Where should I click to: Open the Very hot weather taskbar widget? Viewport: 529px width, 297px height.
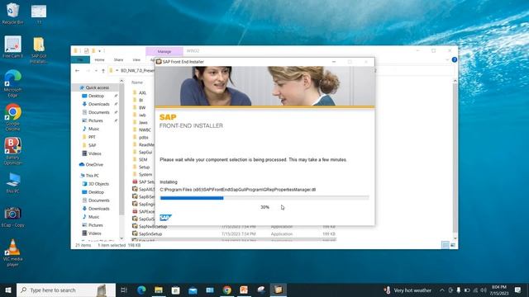(x=407, y=290)
